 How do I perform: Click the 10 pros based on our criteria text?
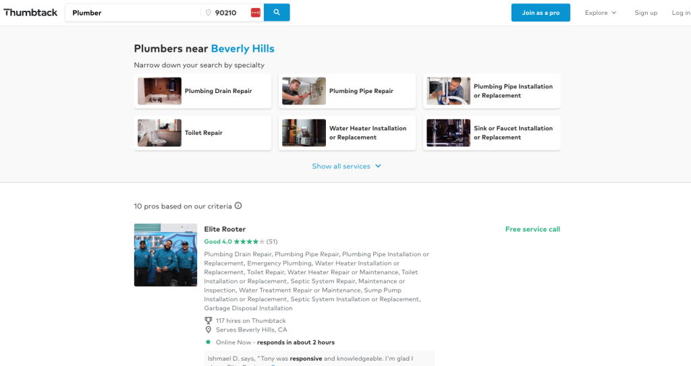pos(183,206)
